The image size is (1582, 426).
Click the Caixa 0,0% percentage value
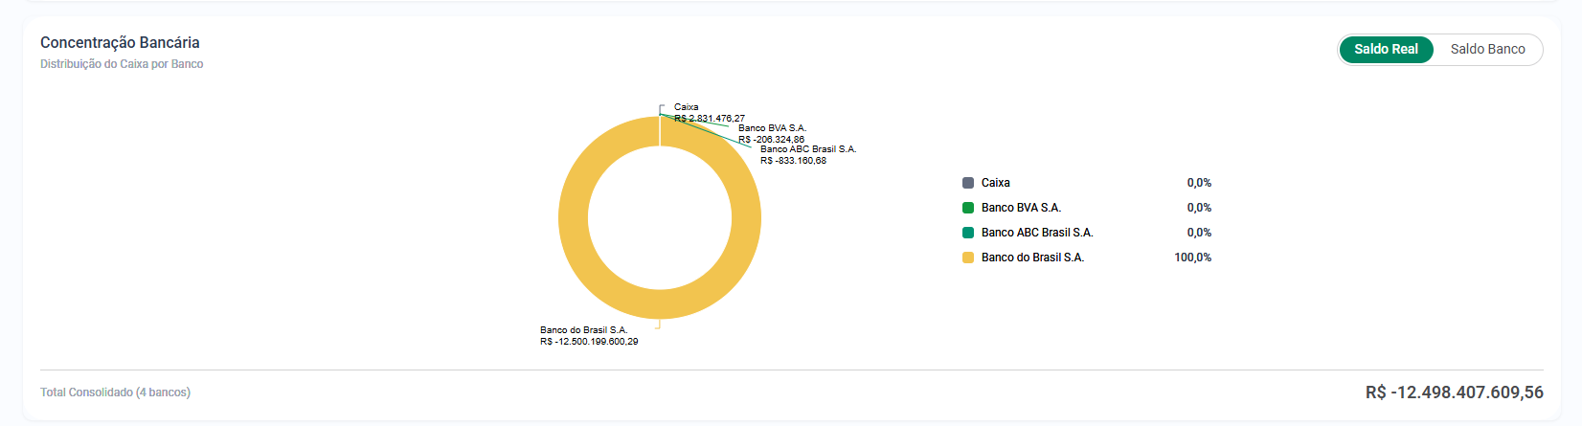pos(1199,183)
